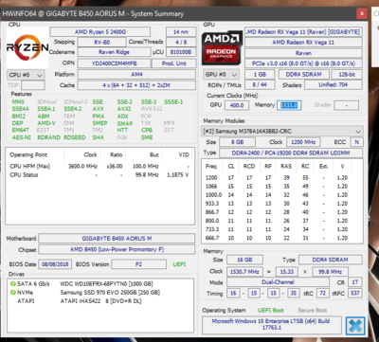Image resolution: width=379 pixels, height=342 pixels.
Task: Click the AMD Radeon Graphics logo
Action: [222, 47]
